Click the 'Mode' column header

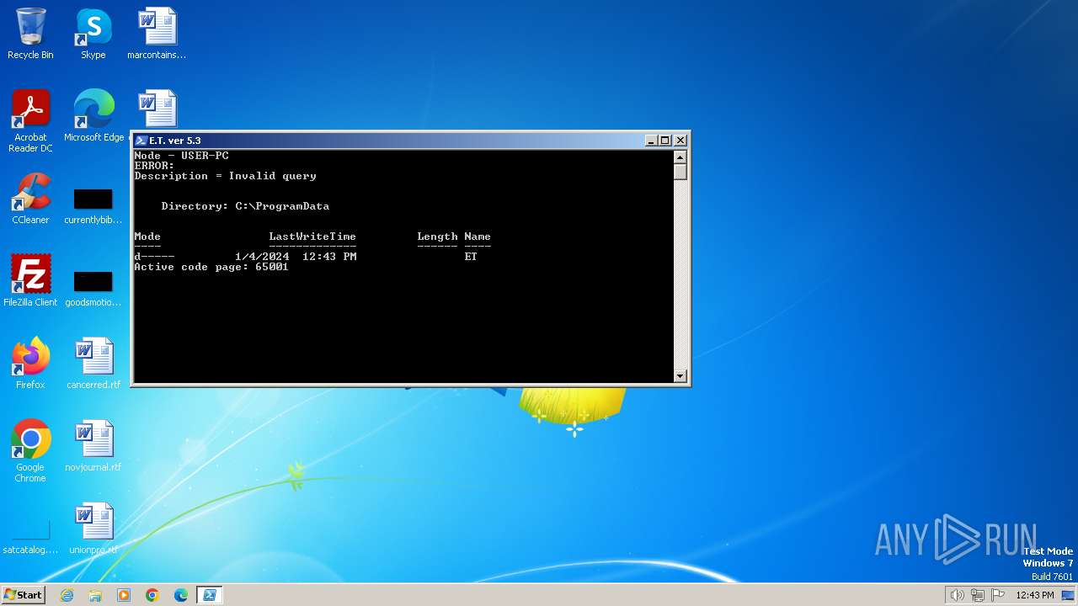tap(147, 237)
